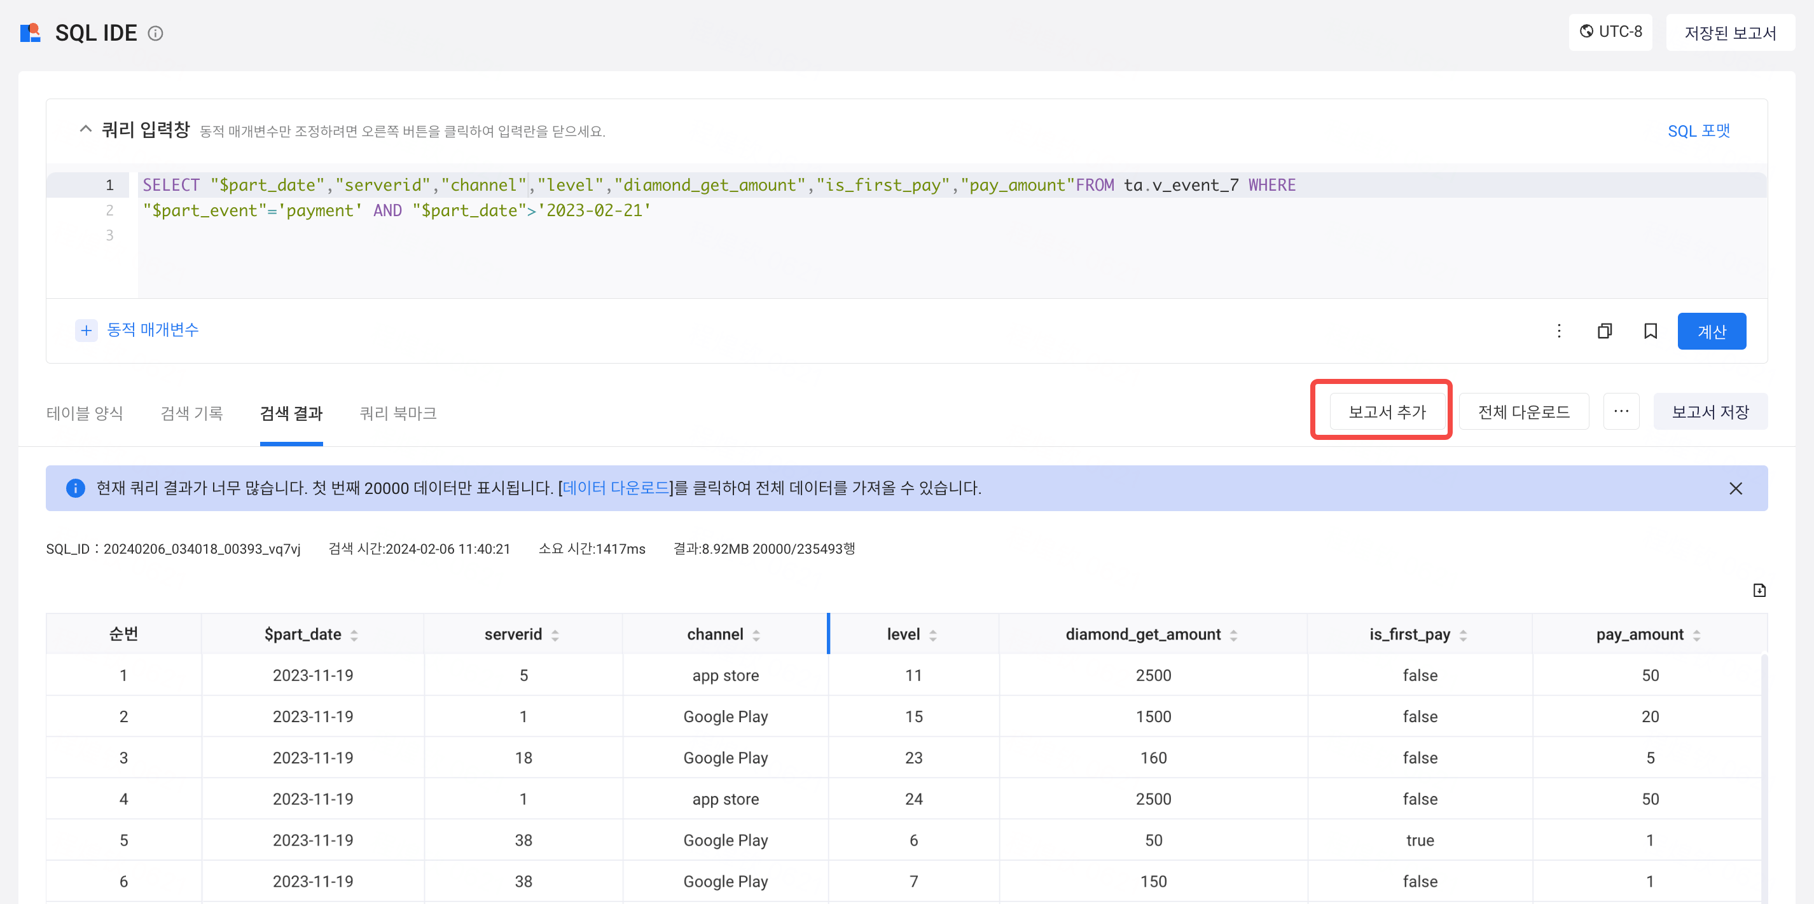Open 저장된 보고서 saved reports
The image size is (1814, 904).
coord(1729,33)
